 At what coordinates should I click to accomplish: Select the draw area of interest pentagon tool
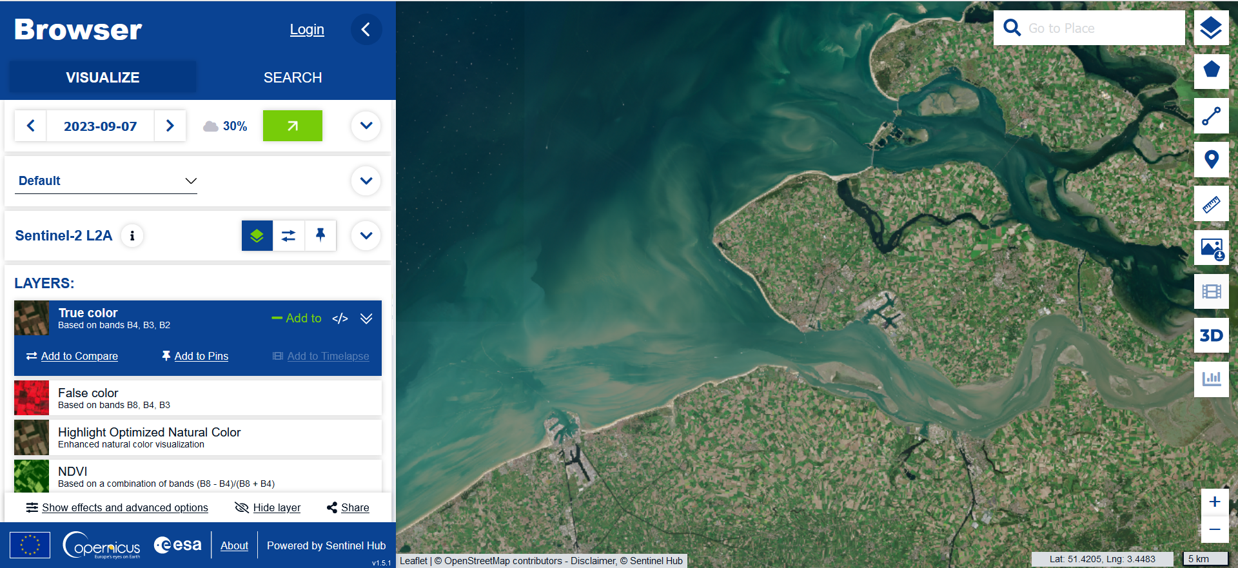(1210, 72)
